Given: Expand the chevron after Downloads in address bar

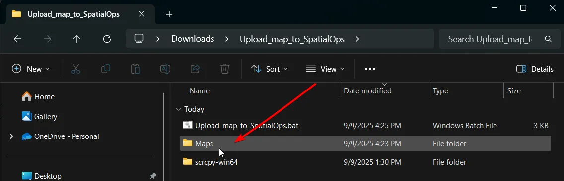Looking at the screenshot, I should point(226,39).
